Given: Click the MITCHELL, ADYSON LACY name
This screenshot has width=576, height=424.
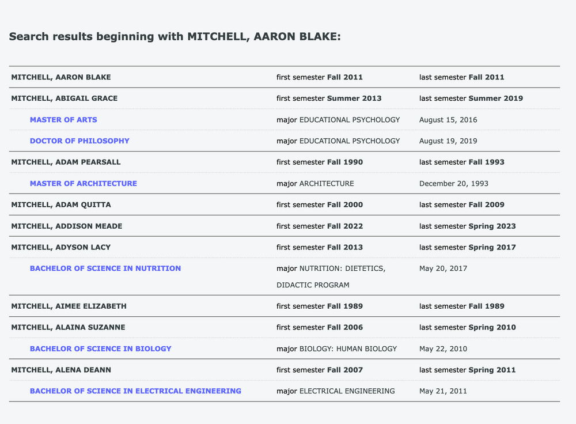Looking at the screenshot, I should (x=61, y=248).
